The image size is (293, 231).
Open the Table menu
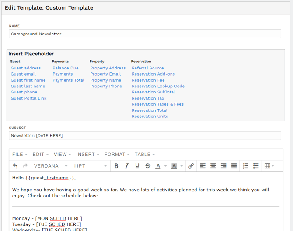point(145,154)
